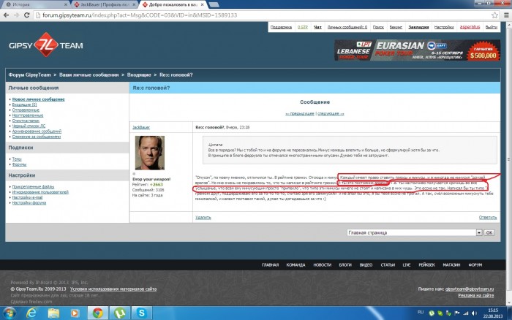Screen dimensions: 512x320
Task: Click 'Выйти' to log out
Action: [x=491, y=27]
